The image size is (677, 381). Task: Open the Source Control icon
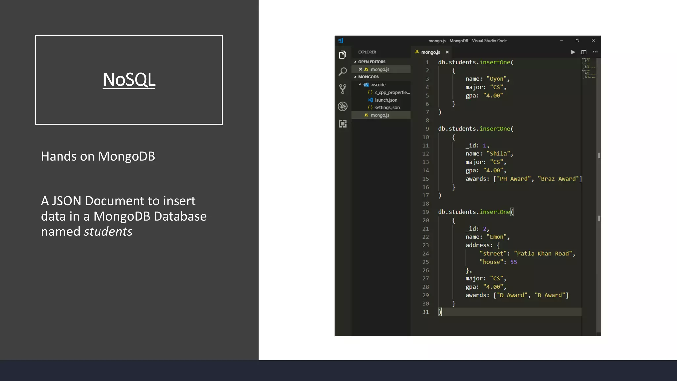click(343, 89)
